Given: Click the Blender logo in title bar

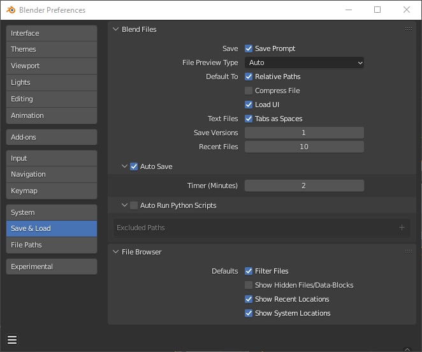Looking at the screenshot, I should (11, 10).
